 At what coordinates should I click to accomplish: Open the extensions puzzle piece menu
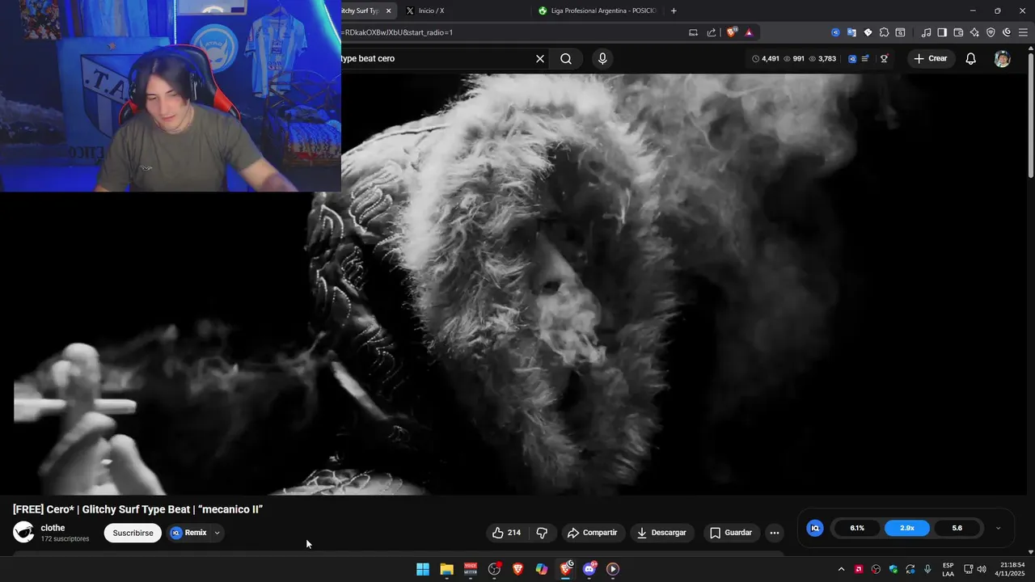884,32
